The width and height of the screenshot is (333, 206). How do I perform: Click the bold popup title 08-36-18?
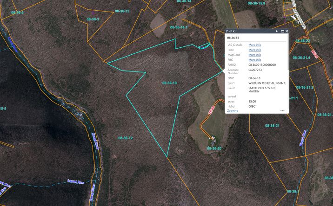[233, 38]
